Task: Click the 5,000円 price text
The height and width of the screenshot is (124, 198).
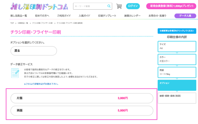Action: (x=123, y=110)
